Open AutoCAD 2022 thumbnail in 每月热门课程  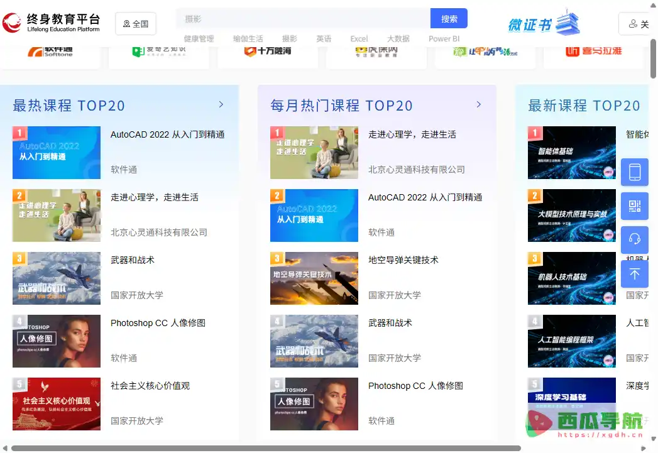314,216
